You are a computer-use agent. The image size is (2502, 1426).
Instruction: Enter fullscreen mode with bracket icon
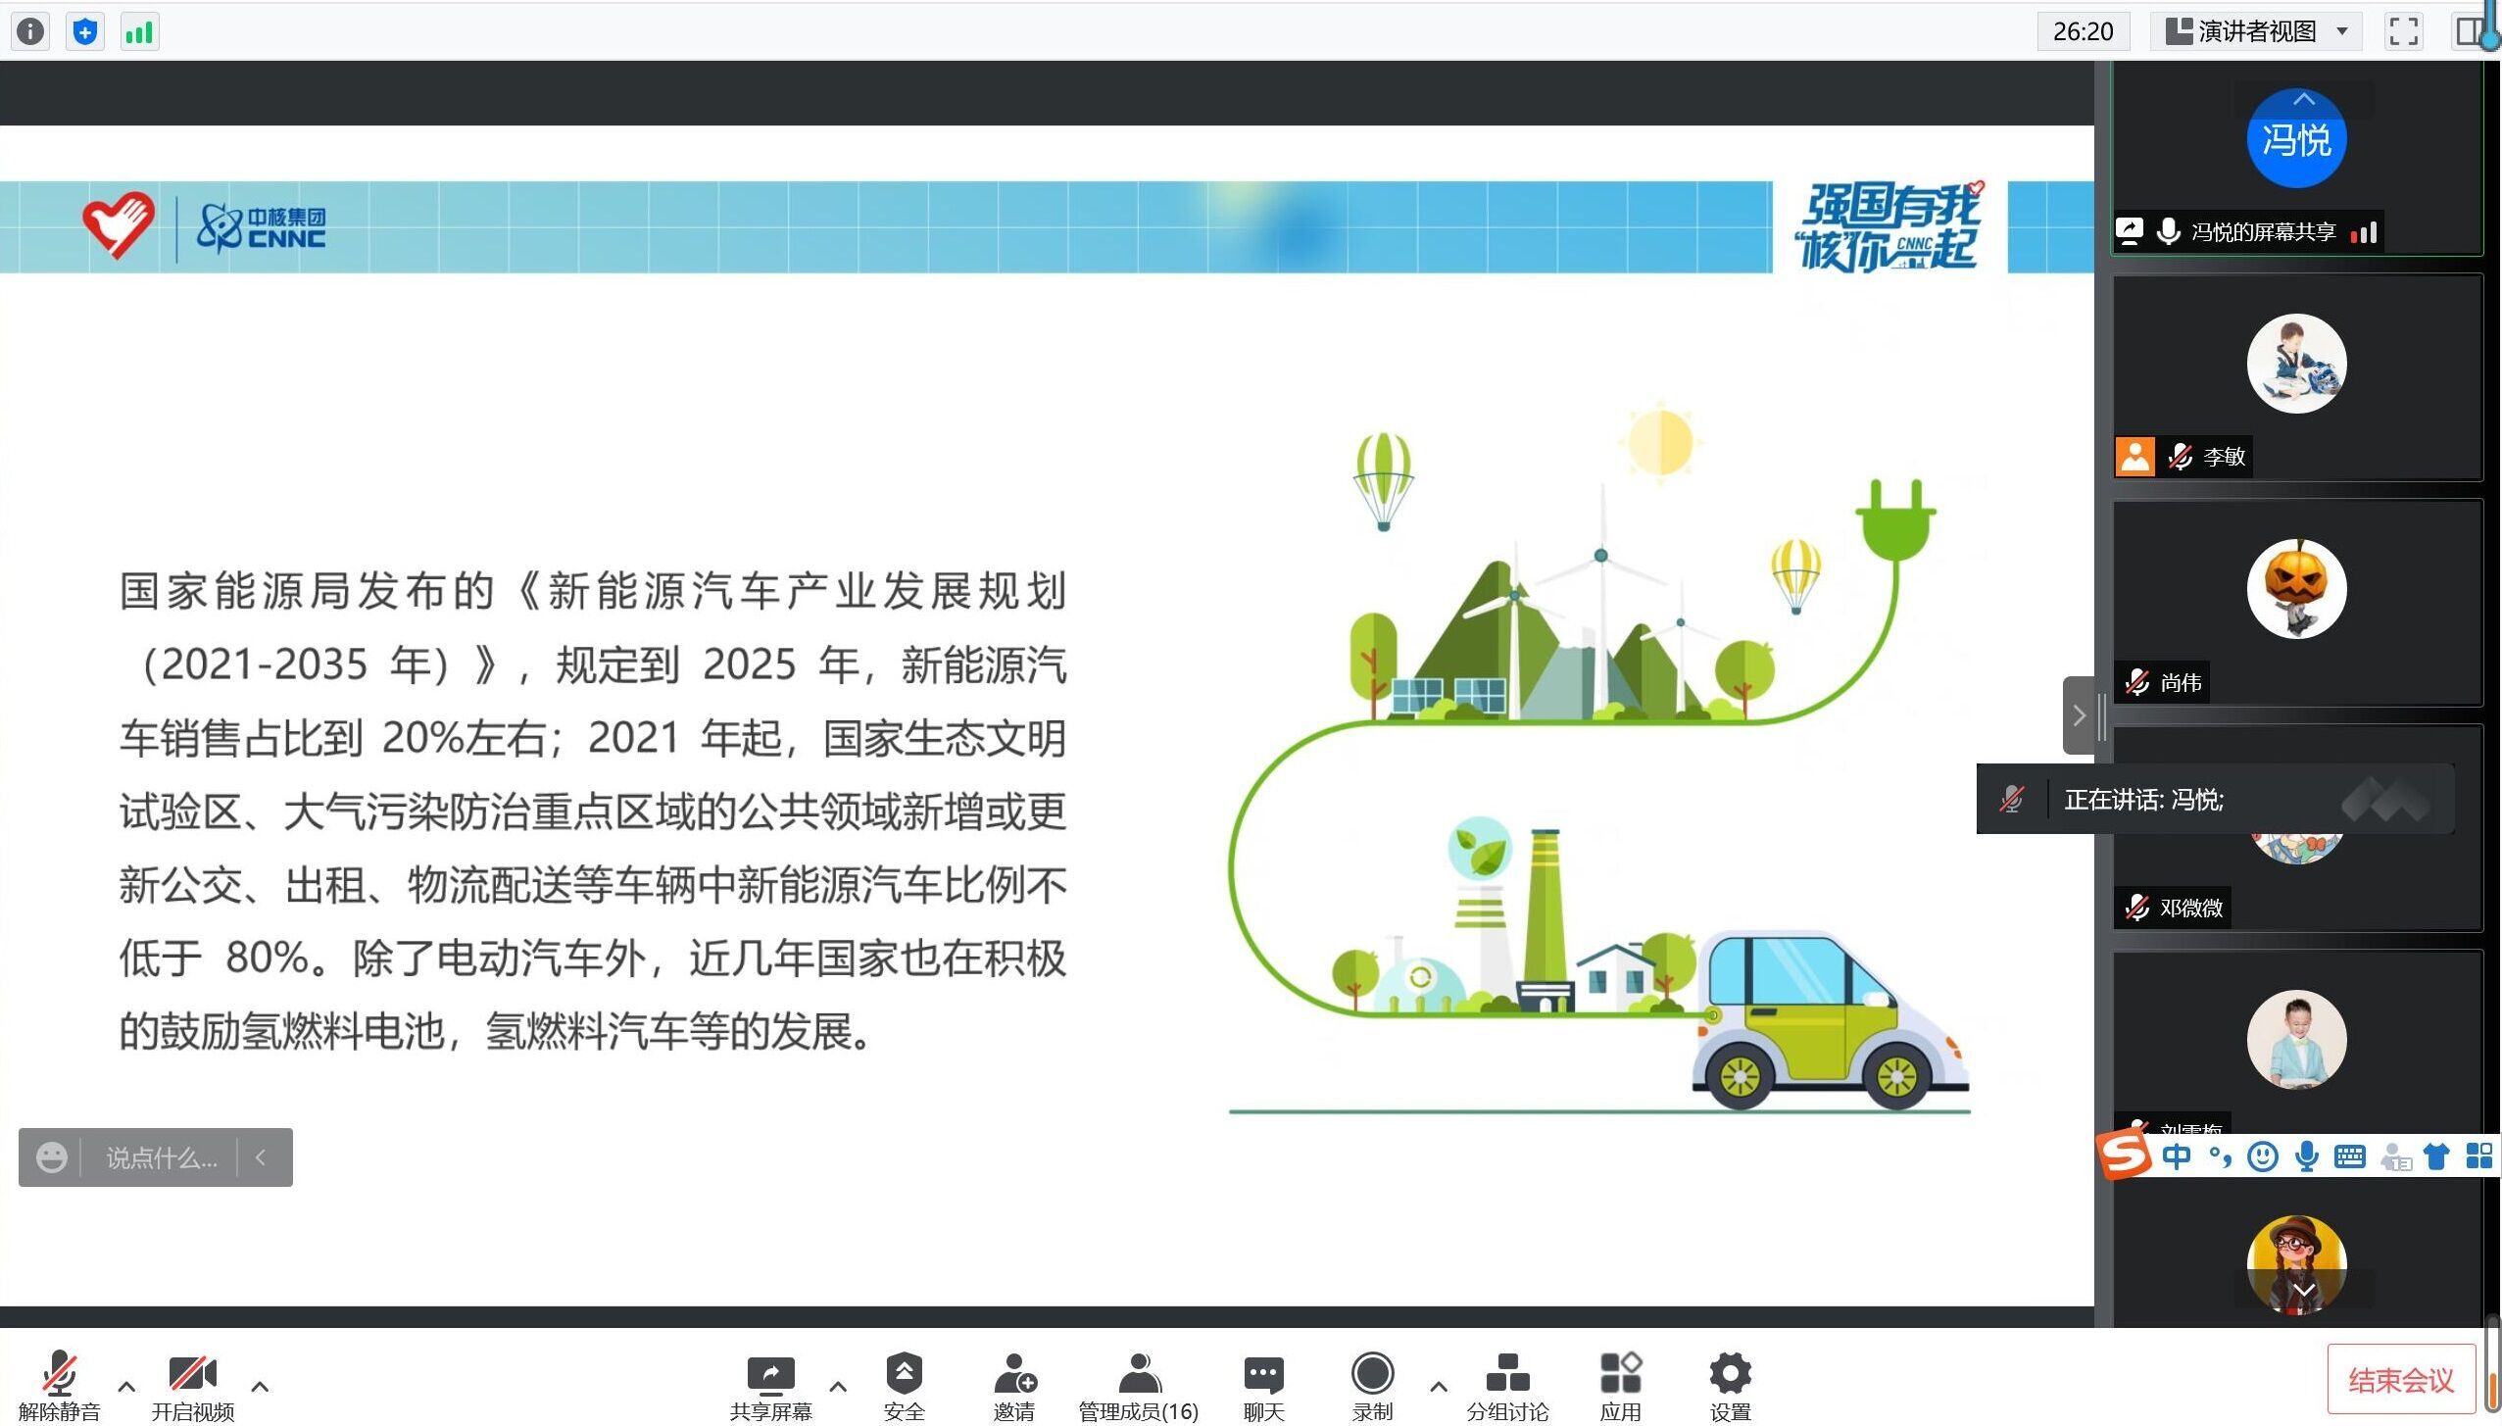click(2403, 31)
